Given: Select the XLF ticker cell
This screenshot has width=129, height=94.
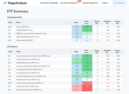Looking at the screenshot, I should click(x=11, y=73).
